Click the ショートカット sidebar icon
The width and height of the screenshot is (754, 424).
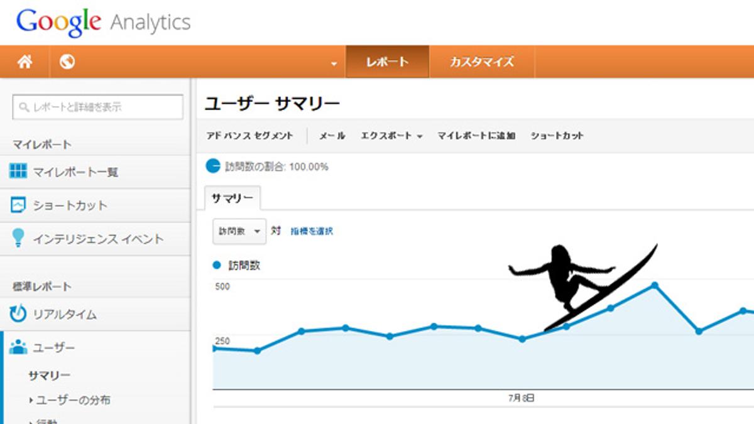(x=18, y=205)
